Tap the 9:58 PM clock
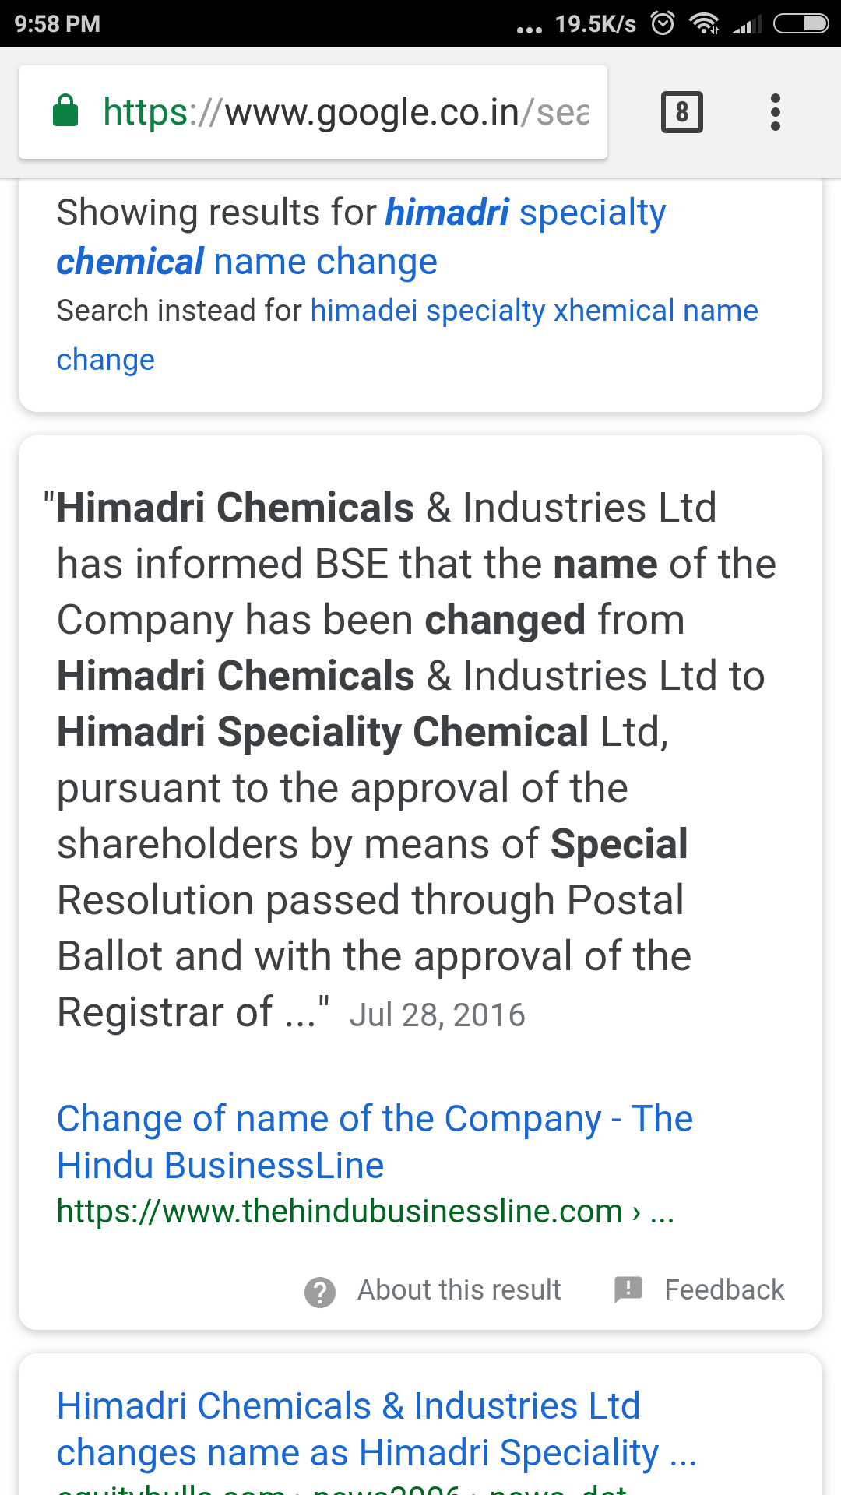 [x=57, y=23]
